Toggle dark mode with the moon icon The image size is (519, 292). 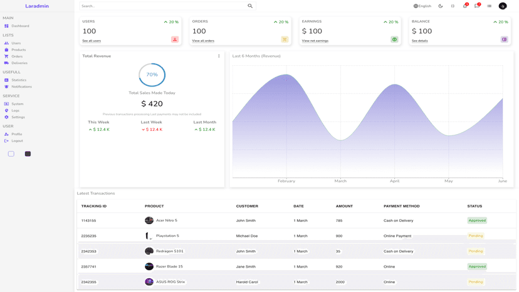coord(441,6)
